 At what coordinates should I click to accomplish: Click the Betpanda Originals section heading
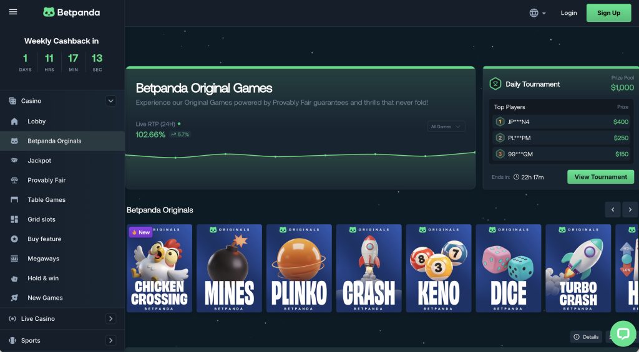[x=160, y=210]
